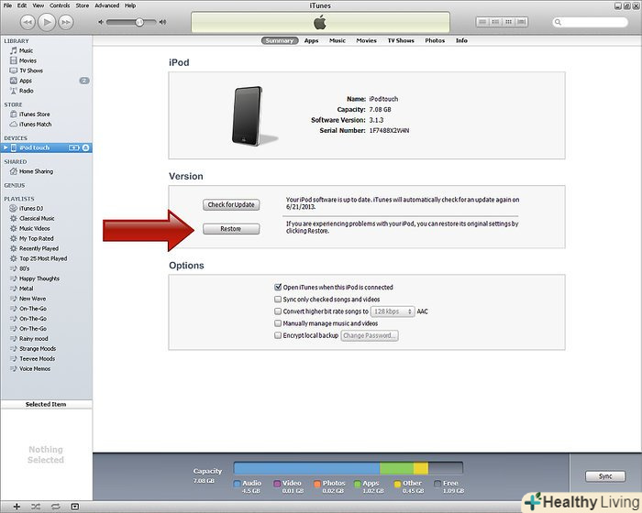Screen dimensions: 642x513
Task: Adjust the volume slider knob
Action: click(139, 22)
